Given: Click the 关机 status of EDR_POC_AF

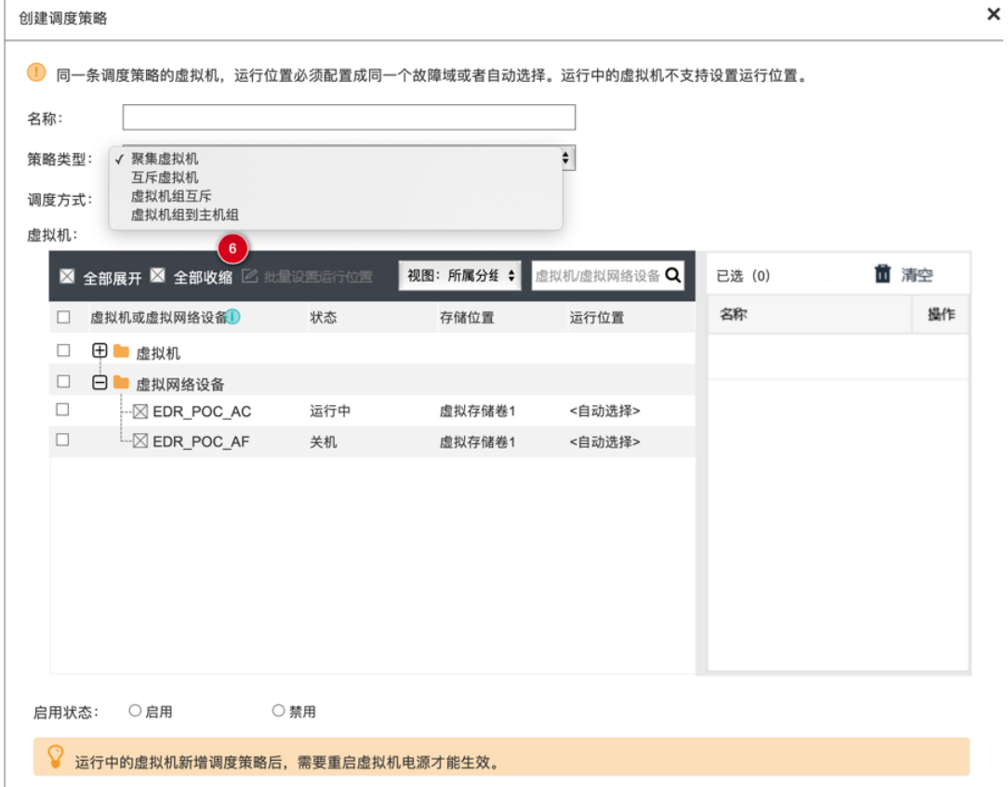Looking at the screenshot, I should 324,442.
